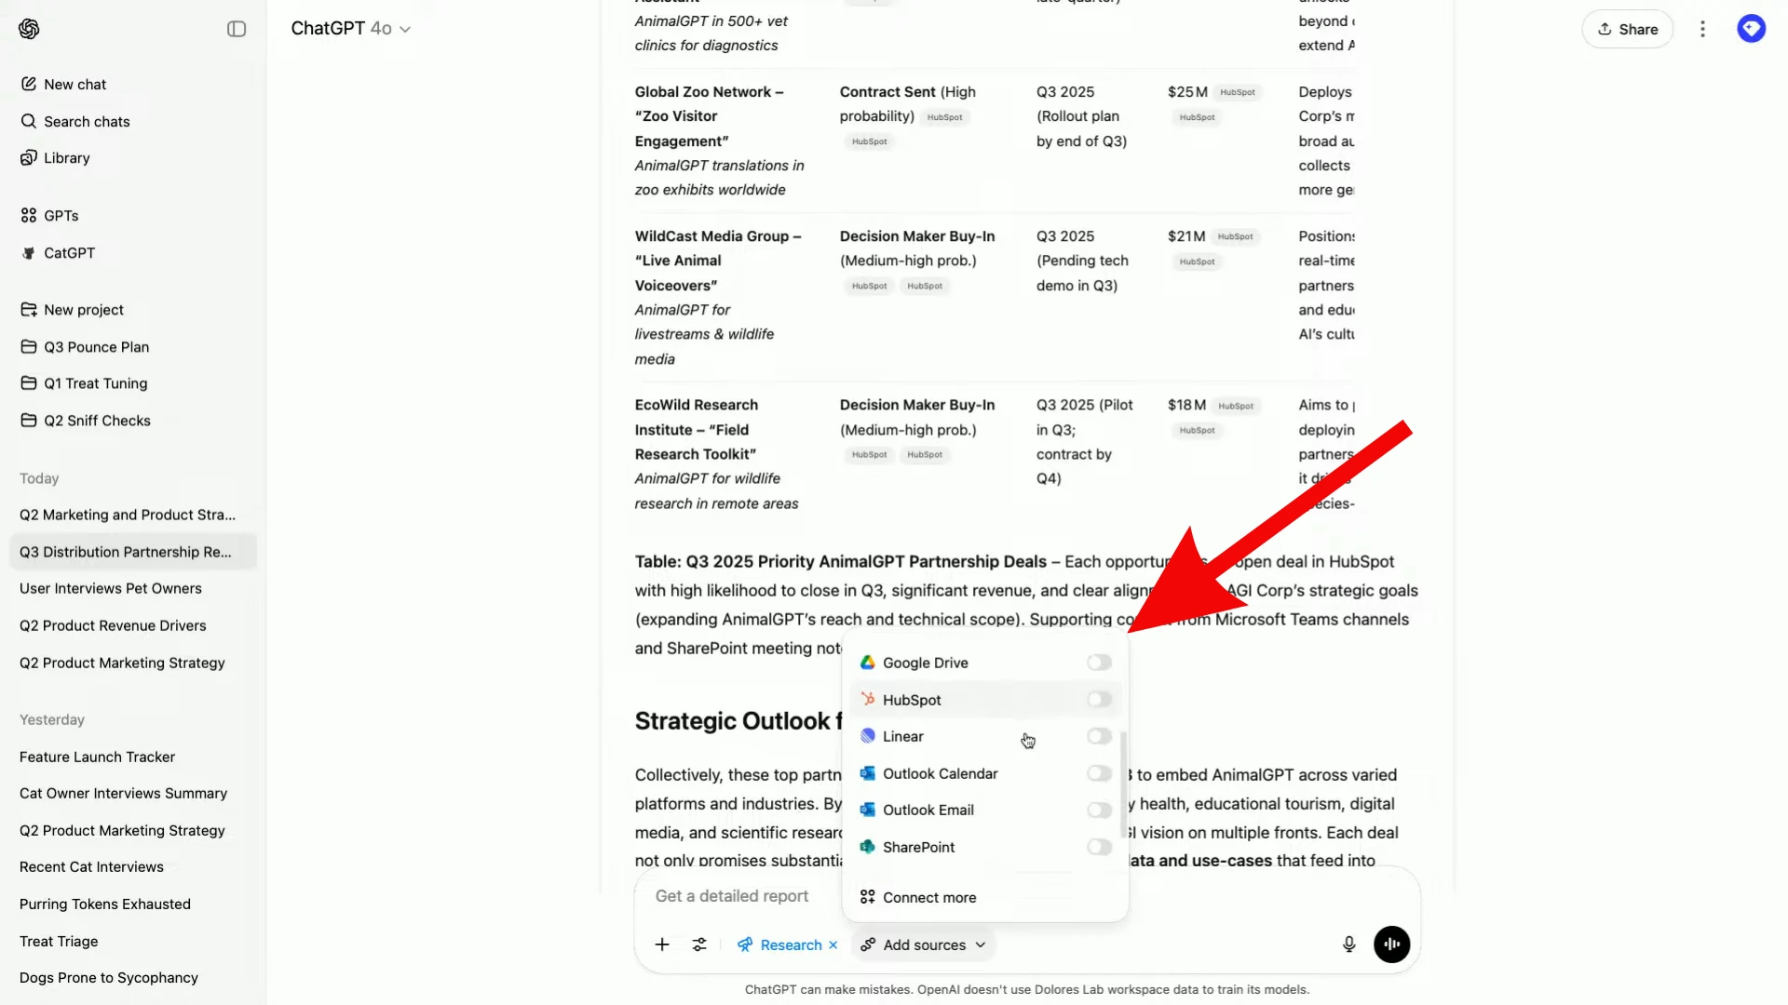Image resolution: width=1788 pixels, height=1005 pixels.
Task: Toggle the Linear source switch
Action: tap(1099, 736)
